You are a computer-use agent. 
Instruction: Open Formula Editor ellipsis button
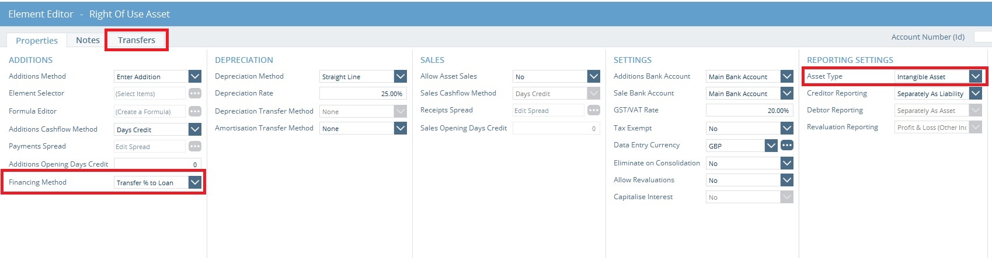pos(195,111)
